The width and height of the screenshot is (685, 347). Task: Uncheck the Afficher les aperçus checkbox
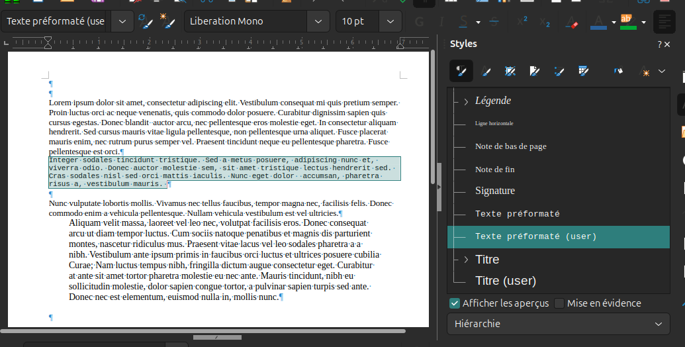(455, 303)
